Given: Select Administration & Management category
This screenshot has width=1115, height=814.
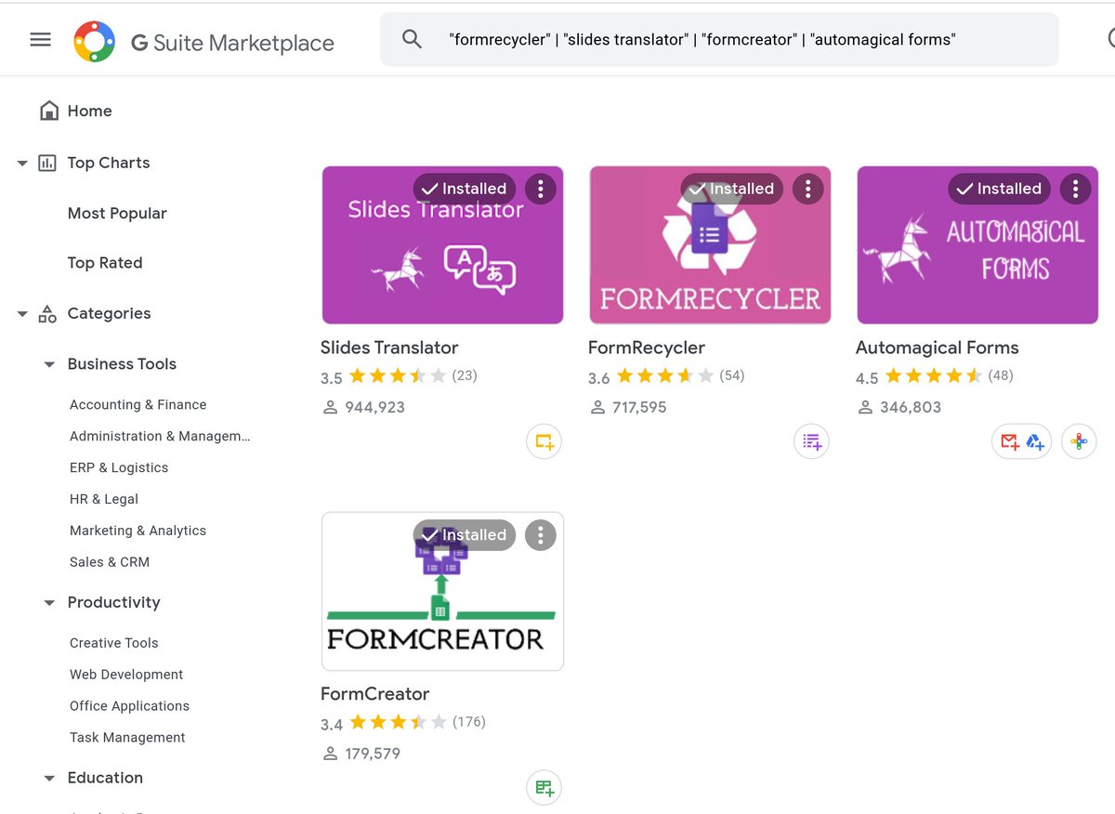Looking at the screenshot, I should (x=160, y=436).
